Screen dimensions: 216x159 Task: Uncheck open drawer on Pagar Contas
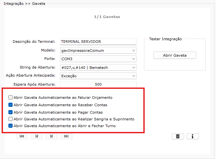10,112
